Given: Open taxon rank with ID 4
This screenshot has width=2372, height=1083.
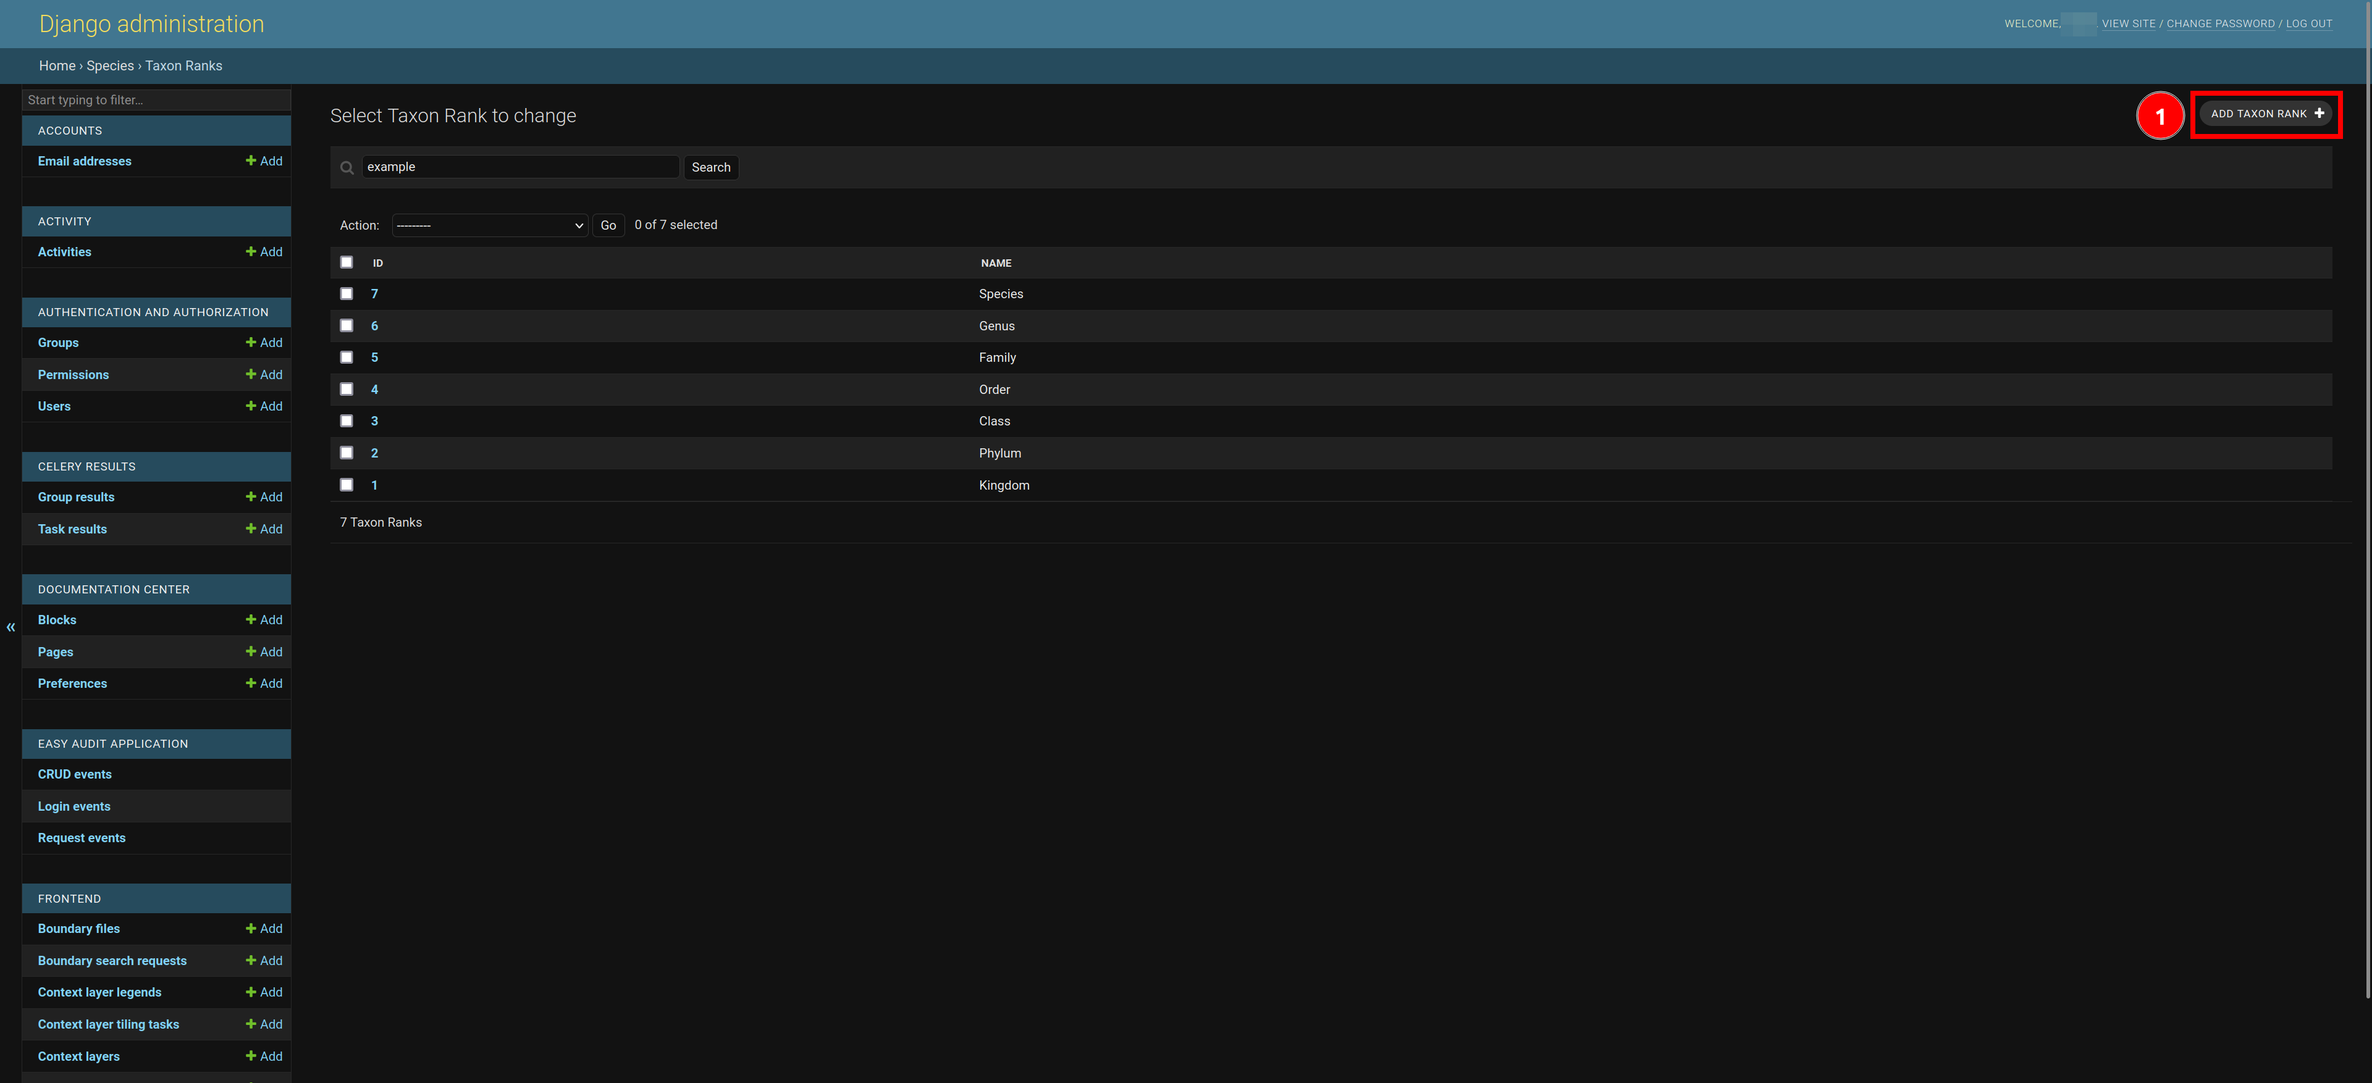Looking at the screenshot, I should pyautogui.click(x=374, y=389).
